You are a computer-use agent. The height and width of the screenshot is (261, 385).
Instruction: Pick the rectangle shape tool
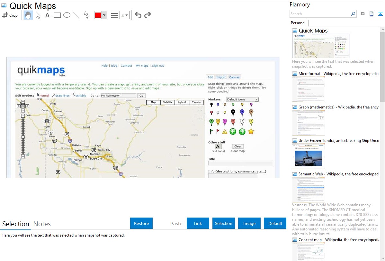(57, 15)
